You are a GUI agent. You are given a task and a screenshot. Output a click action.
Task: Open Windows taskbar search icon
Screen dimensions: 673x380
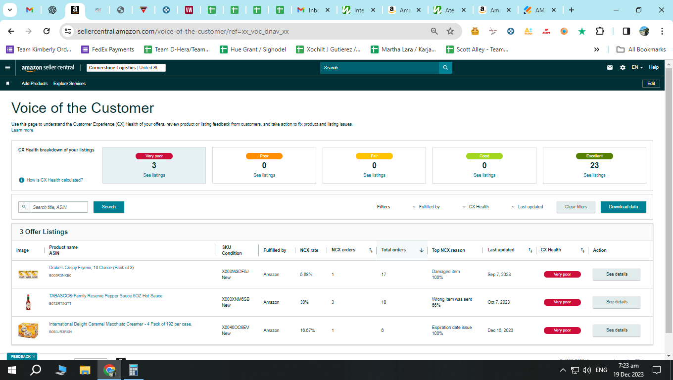pyautogui.click(x=36, y=370)
